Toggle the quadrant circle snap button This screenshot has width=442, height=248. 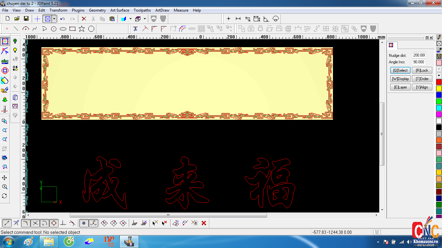pyautogui.click(x=54, y=223)
